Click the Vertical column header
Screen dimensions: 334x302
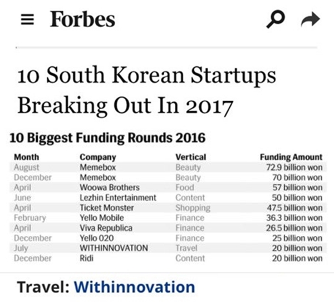pyautogui.click(x=191, y=157)
